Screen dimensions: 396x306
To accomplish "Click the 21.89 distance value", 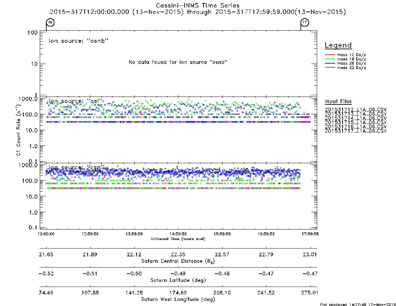I will [90, 254].
